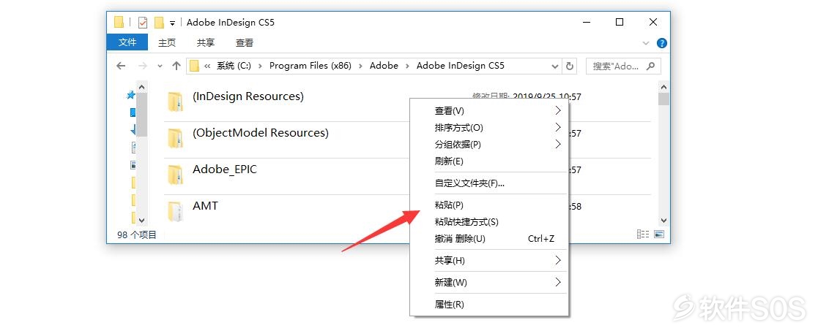Viewport: 818px width, 328px height.
Task: Expand the ribbon with the chevron
Action: point(646,43)
